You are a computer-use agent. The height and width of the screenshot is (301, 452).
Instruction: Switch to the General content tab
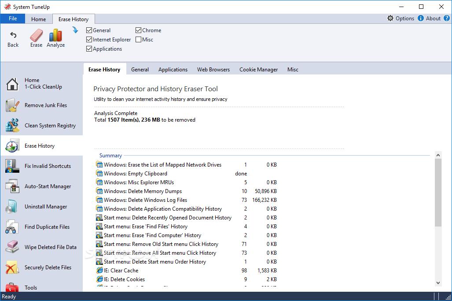140,70
